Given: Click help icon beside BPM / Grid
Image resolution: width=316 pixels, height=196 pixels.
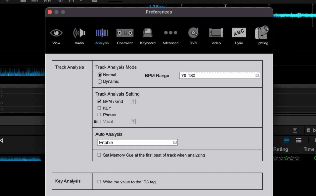Looking at the screenshot, I should (x=133, y=101).
